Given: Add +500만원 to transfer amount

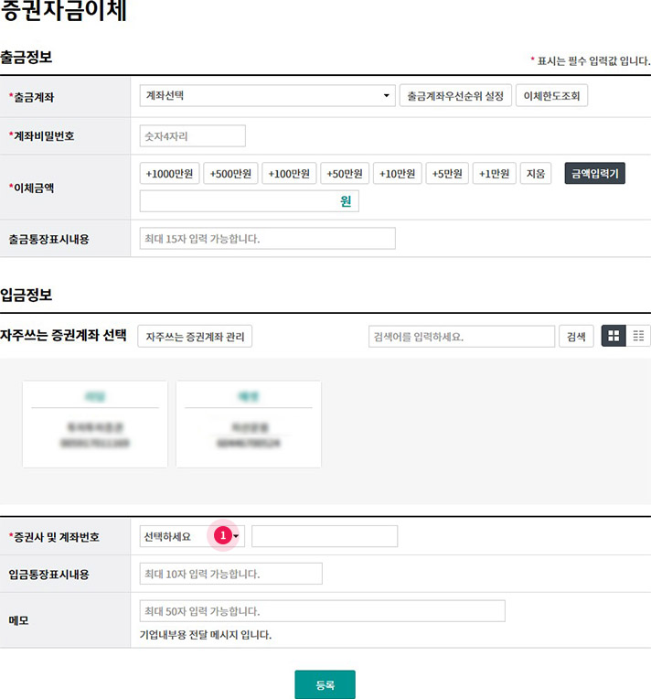Looking at the screenshot, I should tap(230, 174).
